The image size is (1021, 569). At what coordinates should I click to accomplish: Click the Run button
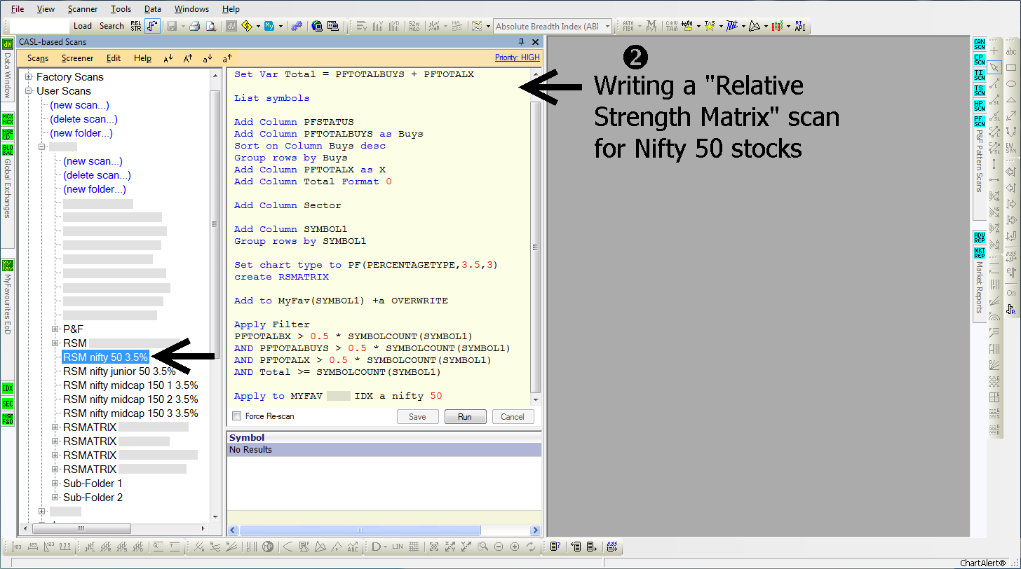coord(465,416)
